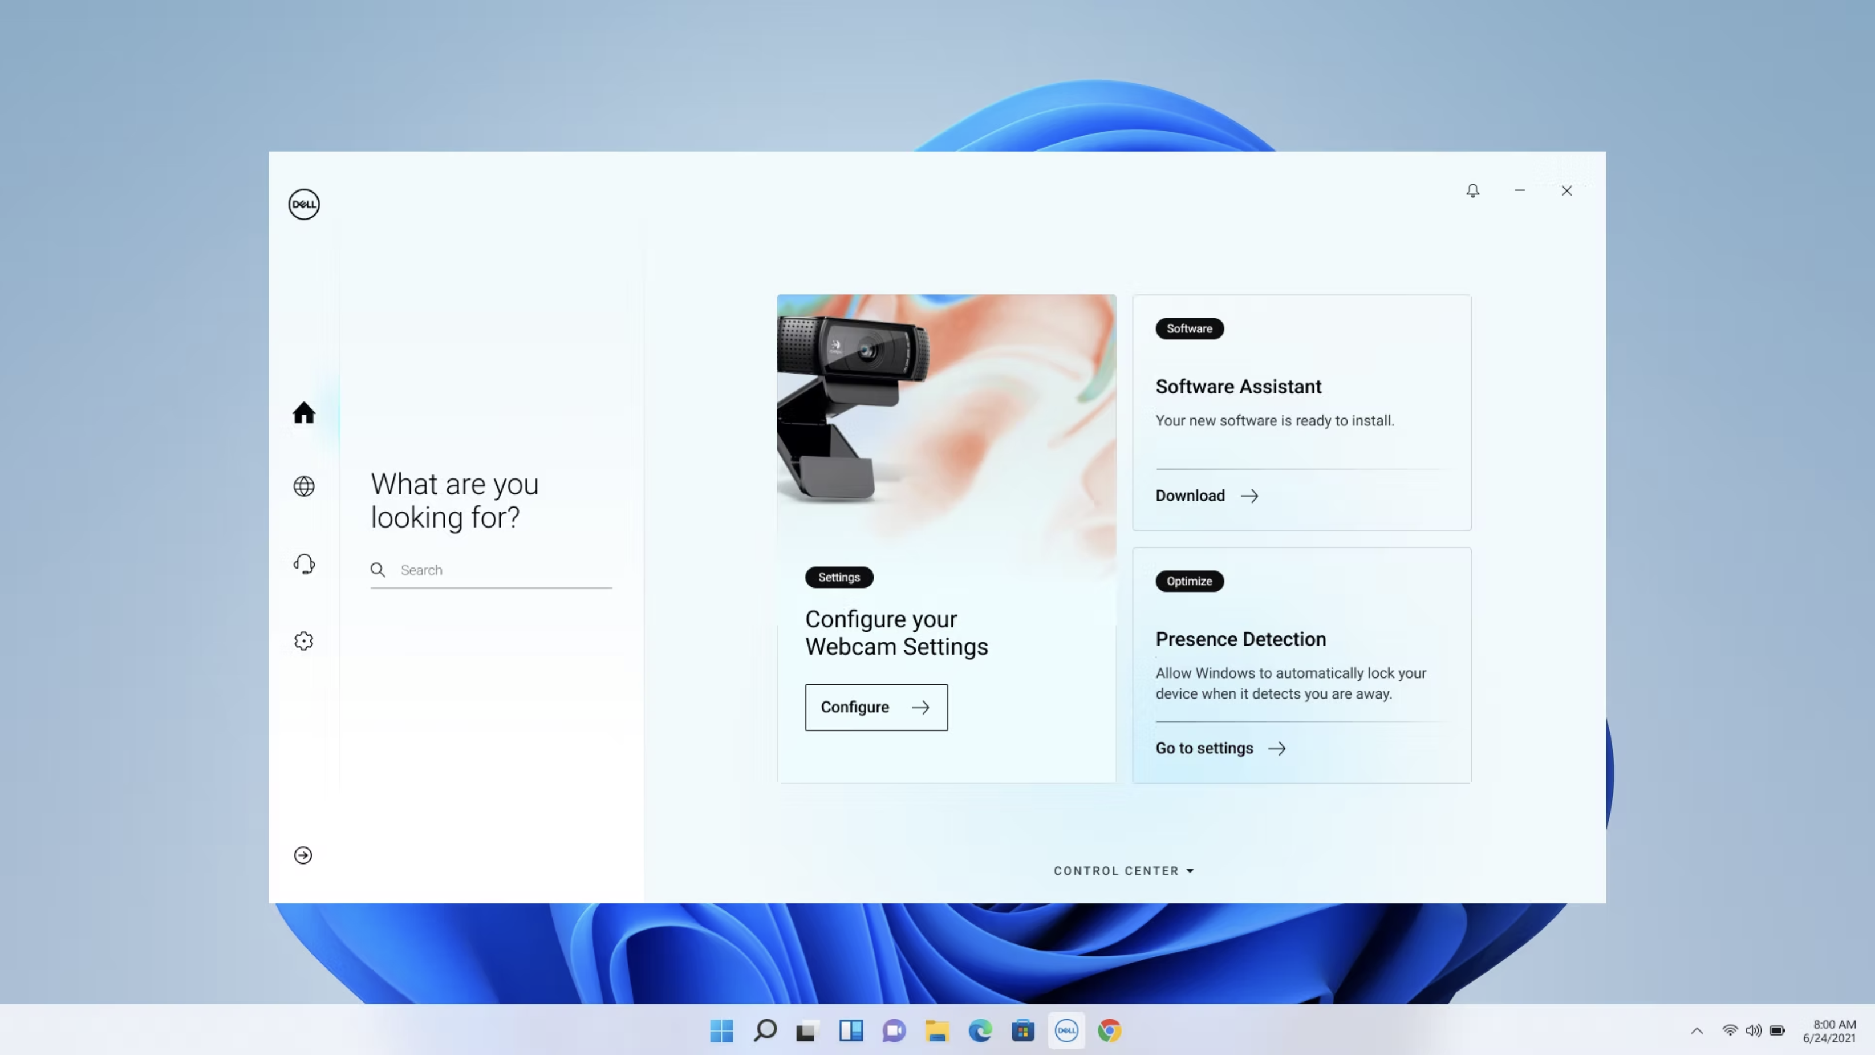
Task: Click the Settings tag label
Action: [838, 577]
